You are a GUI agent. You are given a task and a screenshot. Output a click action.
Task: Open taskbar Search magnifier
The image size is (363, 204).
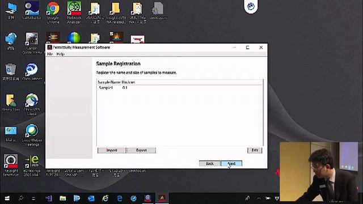click(x=21, y=198)
